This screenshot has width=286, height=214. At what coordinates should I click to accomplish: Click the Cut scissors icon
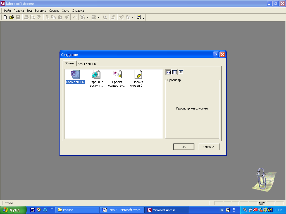tap(47, 17)
